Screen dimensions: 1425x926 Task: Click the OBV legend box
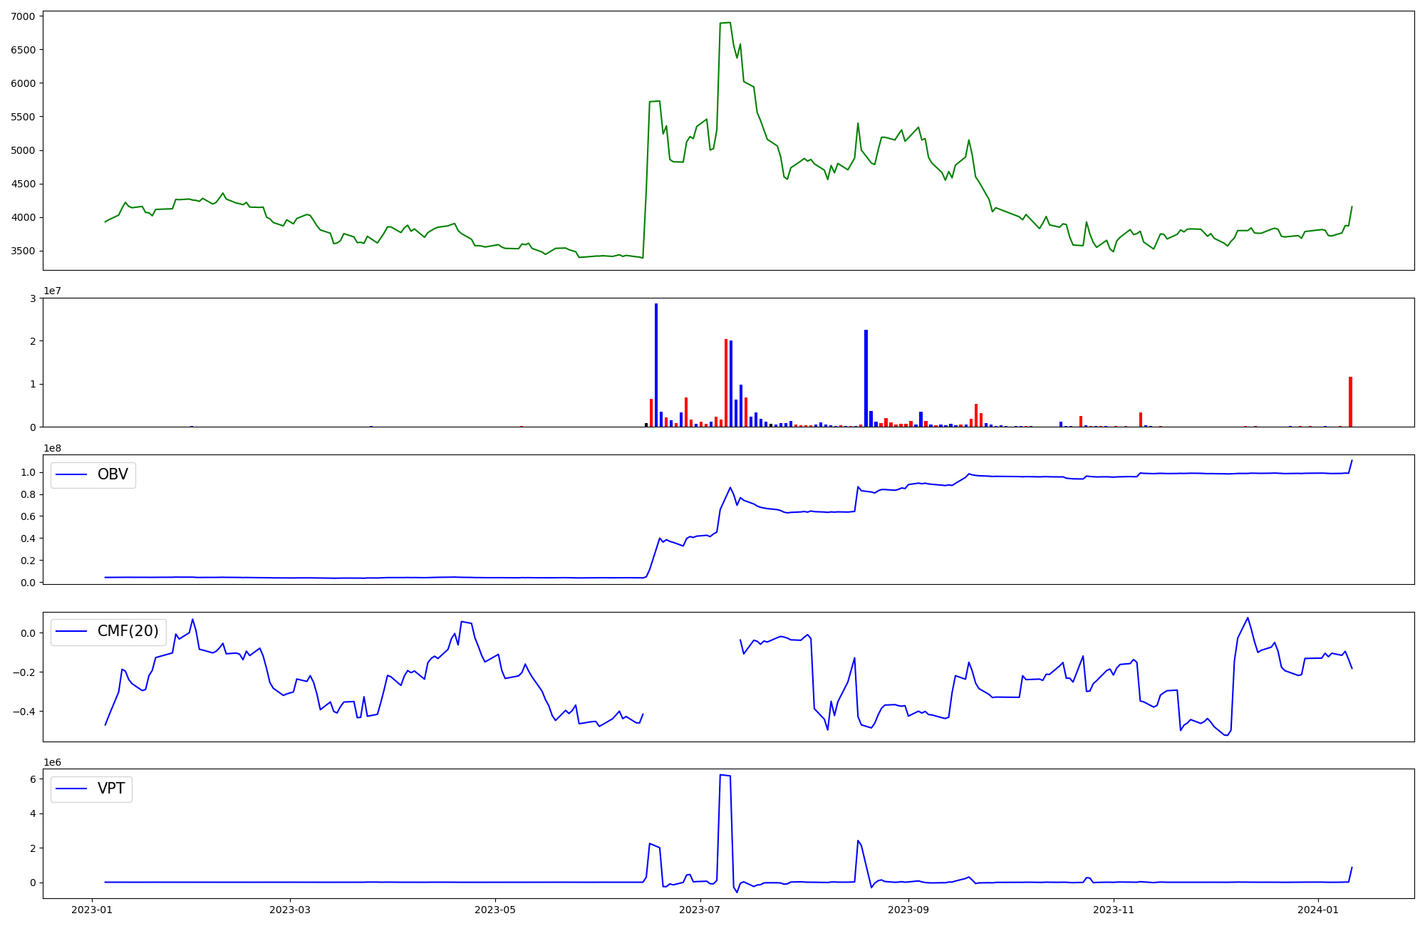point(93,475)
